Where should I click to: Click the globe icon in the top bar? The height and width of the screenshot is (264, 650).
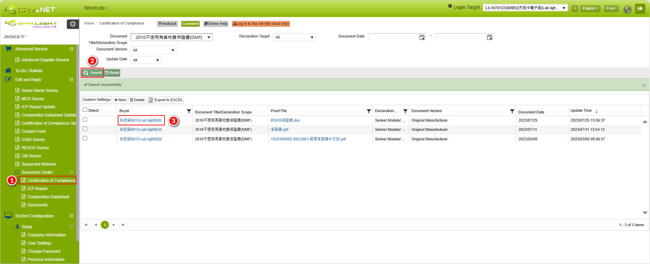[x=627, y=9]
